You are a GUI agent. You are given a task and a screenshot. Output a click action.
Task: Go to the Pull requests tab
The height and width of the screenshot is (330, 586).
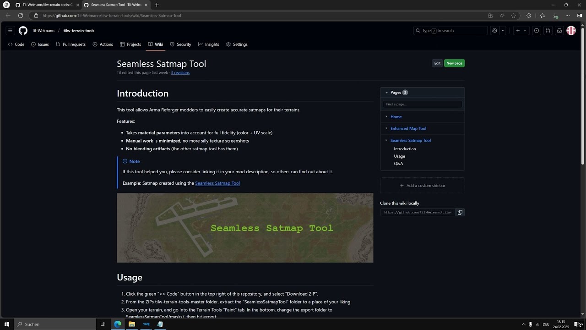click(71, 44)
